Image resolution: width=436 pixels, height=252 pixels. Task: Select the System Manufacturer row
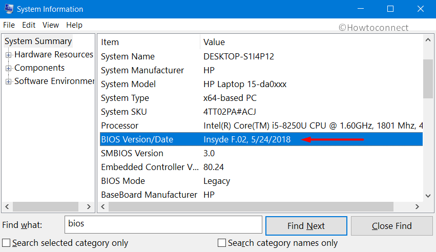point(261,70)
